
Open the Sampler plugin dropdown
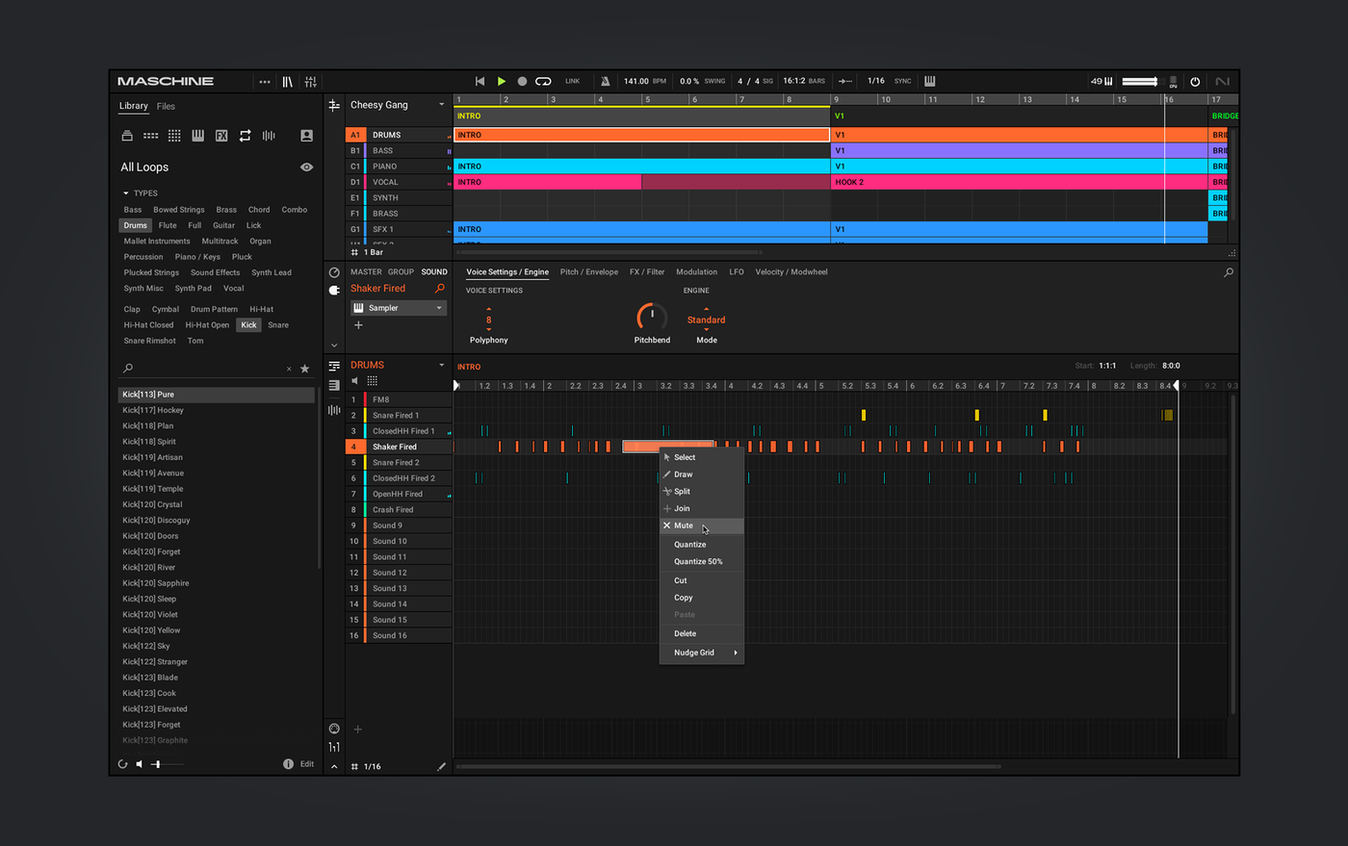[399, 308]
